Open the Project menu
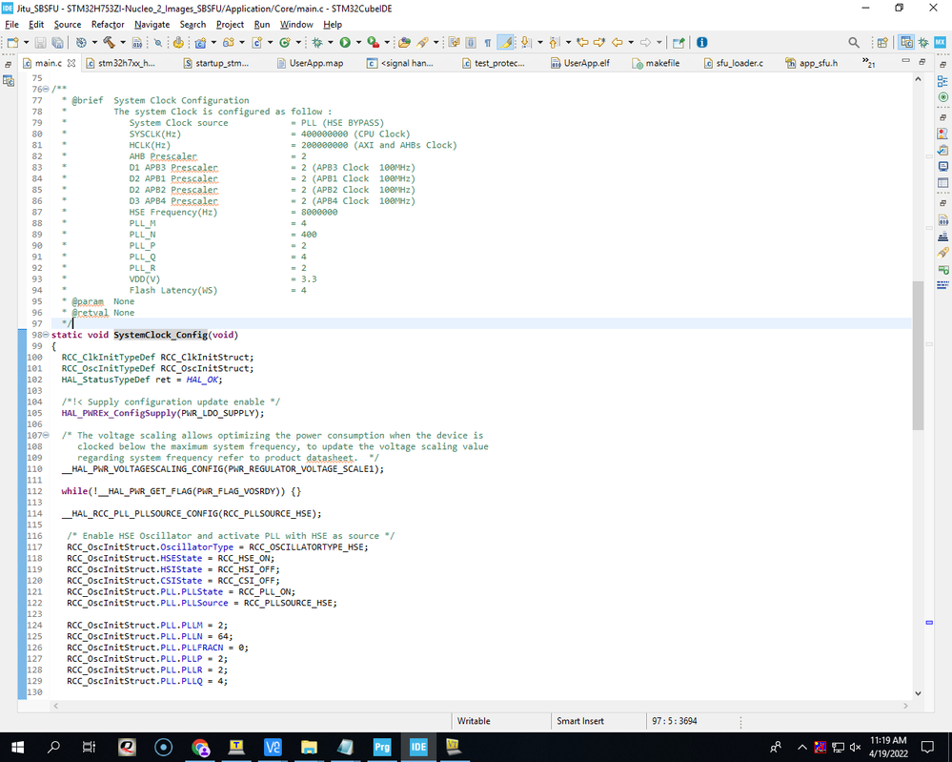 (x=230, y=24)
